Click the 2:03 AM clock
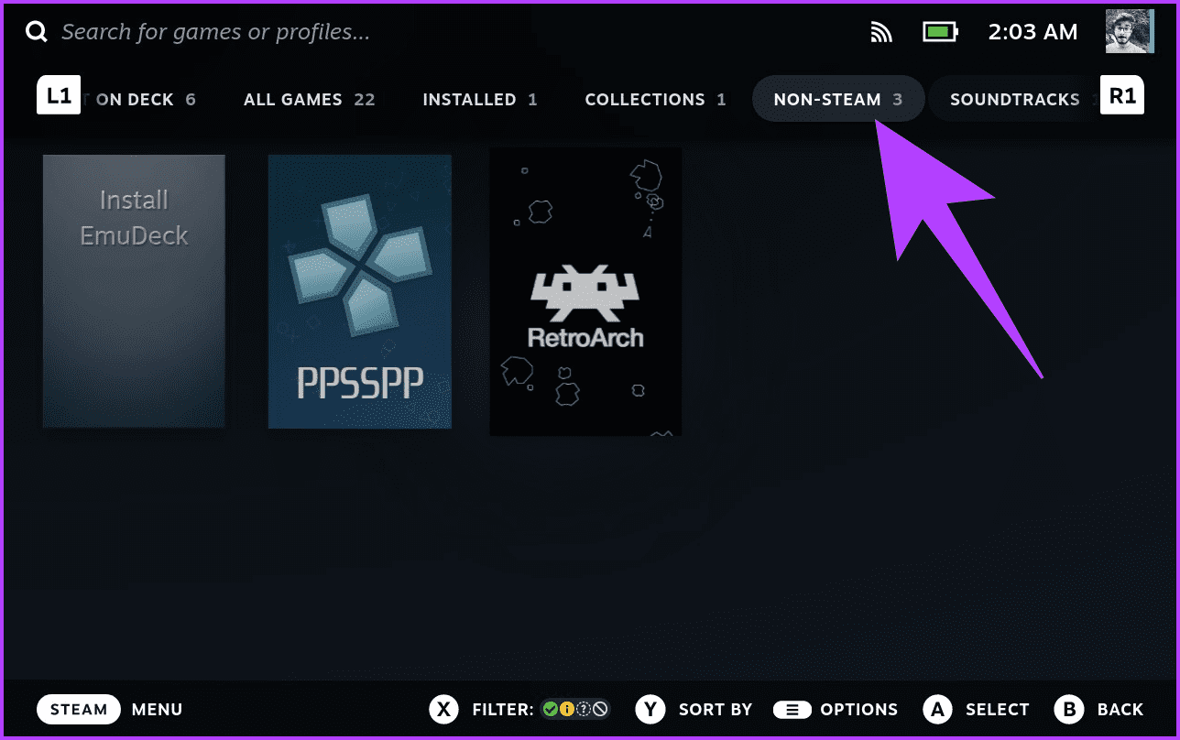This screenshot has height=740, width=1180. pos(1032,32)
